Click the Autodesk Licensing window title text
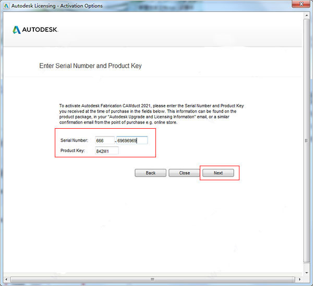313x286 pixels. coord(57,6)
